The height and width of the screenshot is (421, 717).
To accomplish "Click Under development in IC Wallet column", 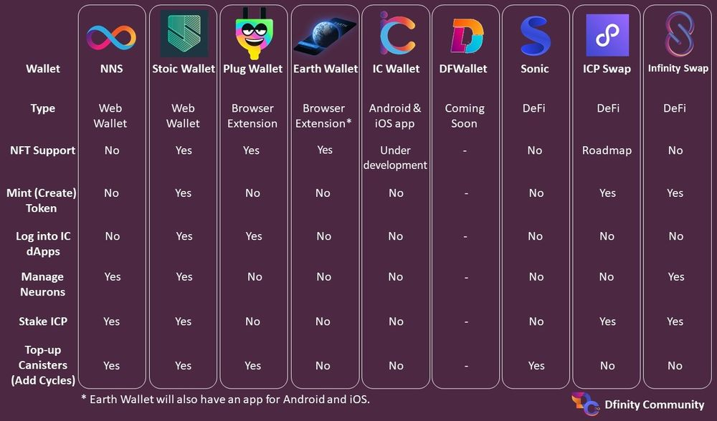I will (x=396, y=158).
